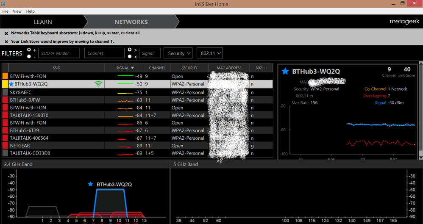The height and width of the screenshot is (224, 423).
Task: Dismiss the keyboard shortcuts tip with its X
Action: click(x=6, y=33)
